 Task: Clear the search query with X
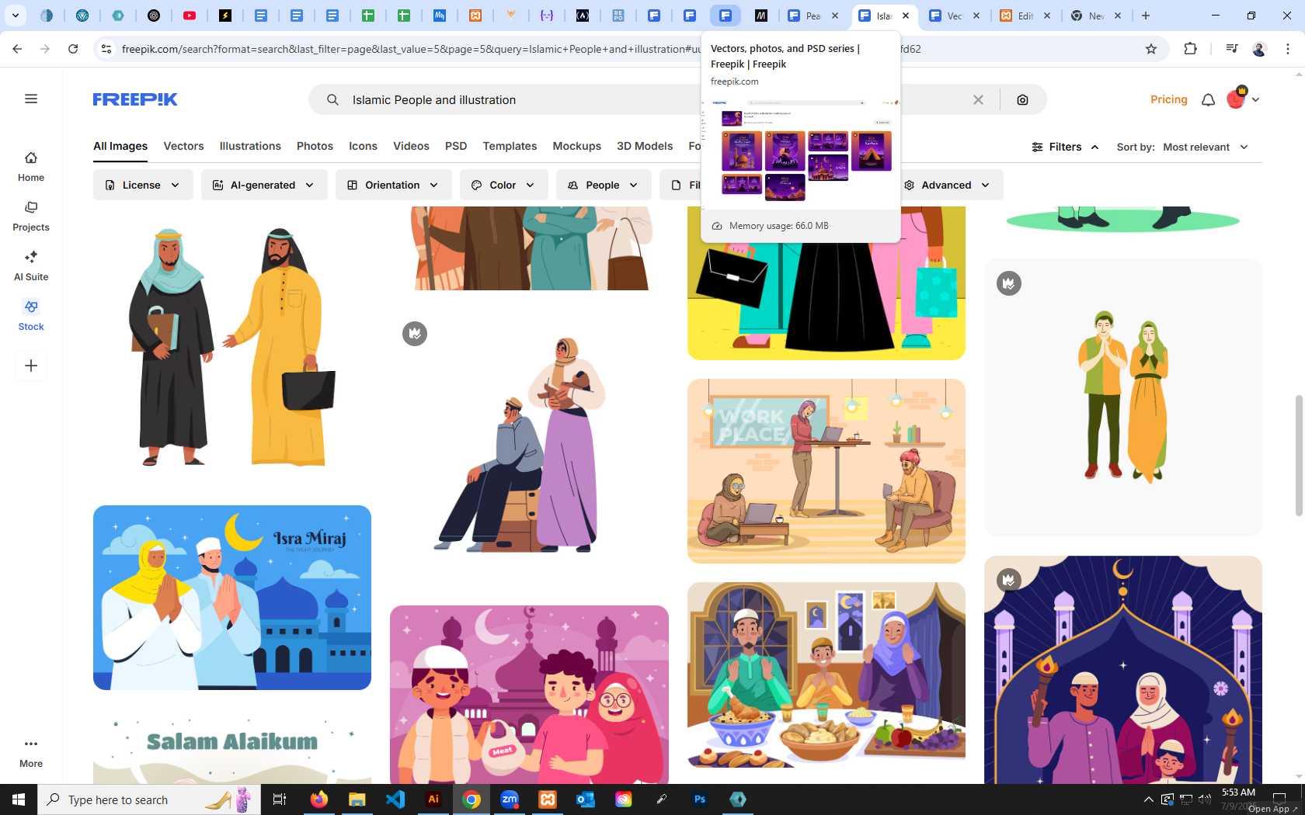[x=978, y=99]
